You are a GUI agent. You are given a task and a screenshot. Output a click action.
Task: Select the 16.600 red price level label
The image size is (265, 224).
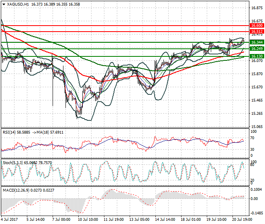[257, 26]
